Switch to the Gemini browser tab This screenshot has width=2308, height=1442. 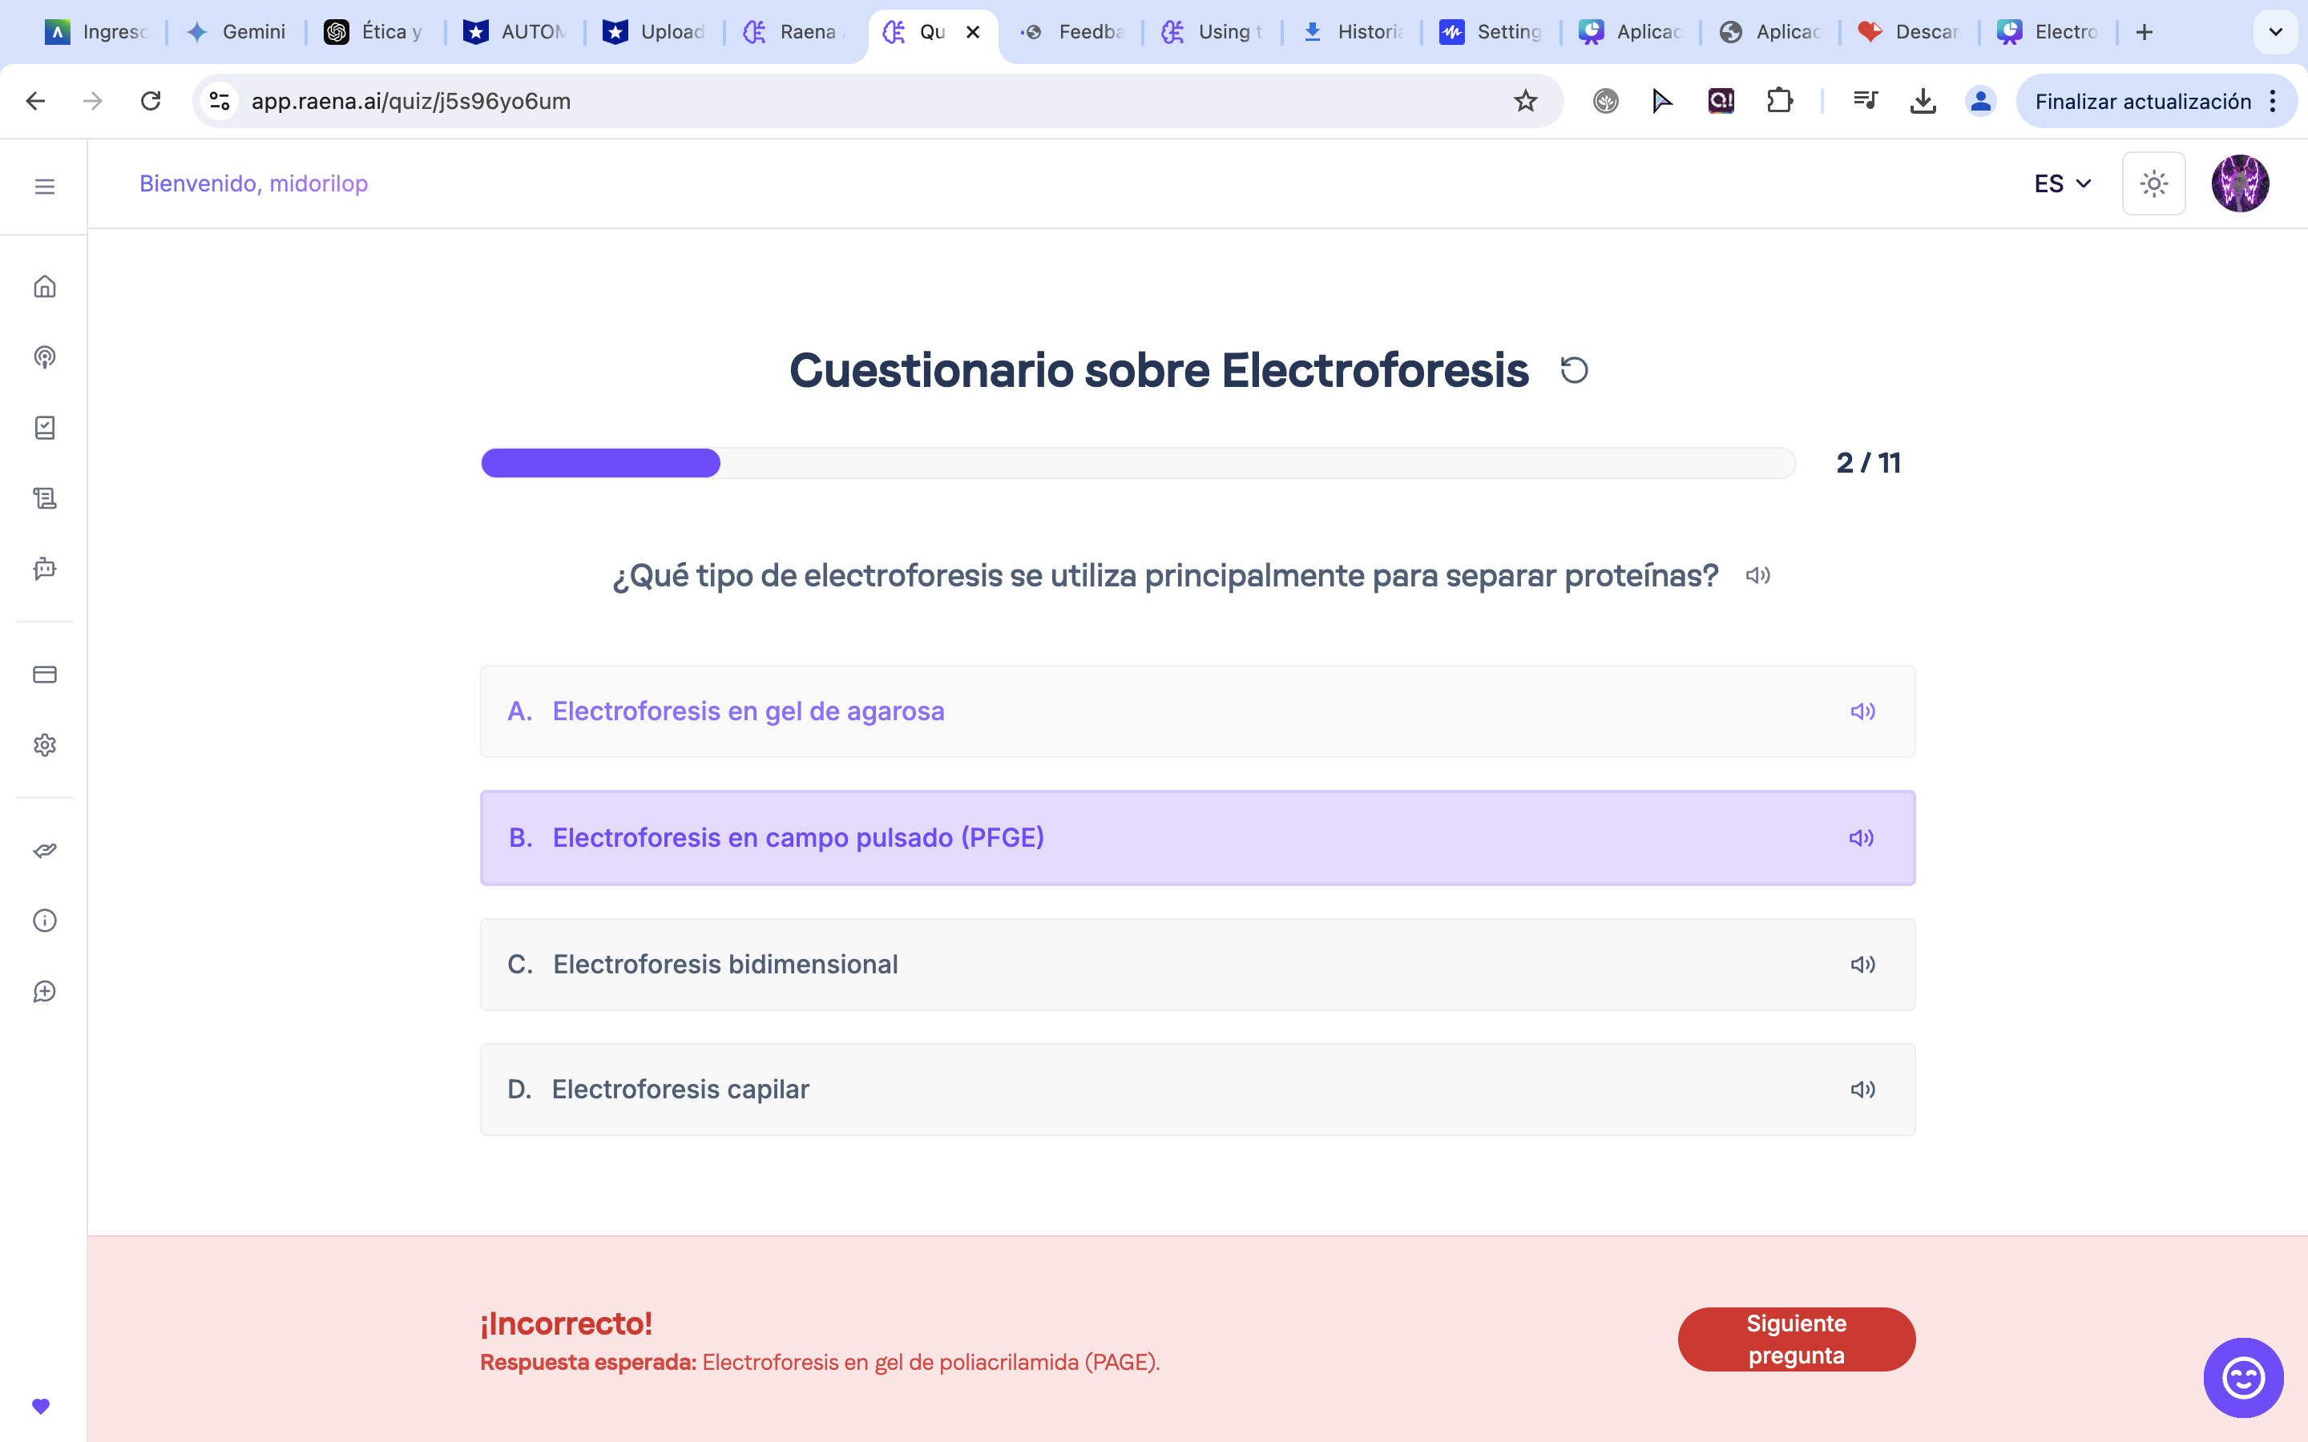(236, 31)
